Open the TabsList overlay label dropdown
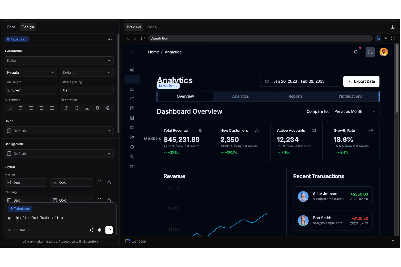The width and height of the screenshot is (401, 267). click(x=168, y=86)
